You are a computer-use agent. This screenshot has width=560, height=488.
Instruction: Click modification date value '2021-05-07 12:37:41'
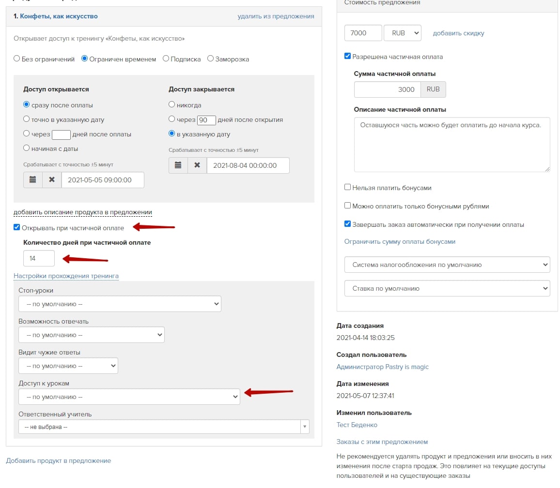coord(365,396)
